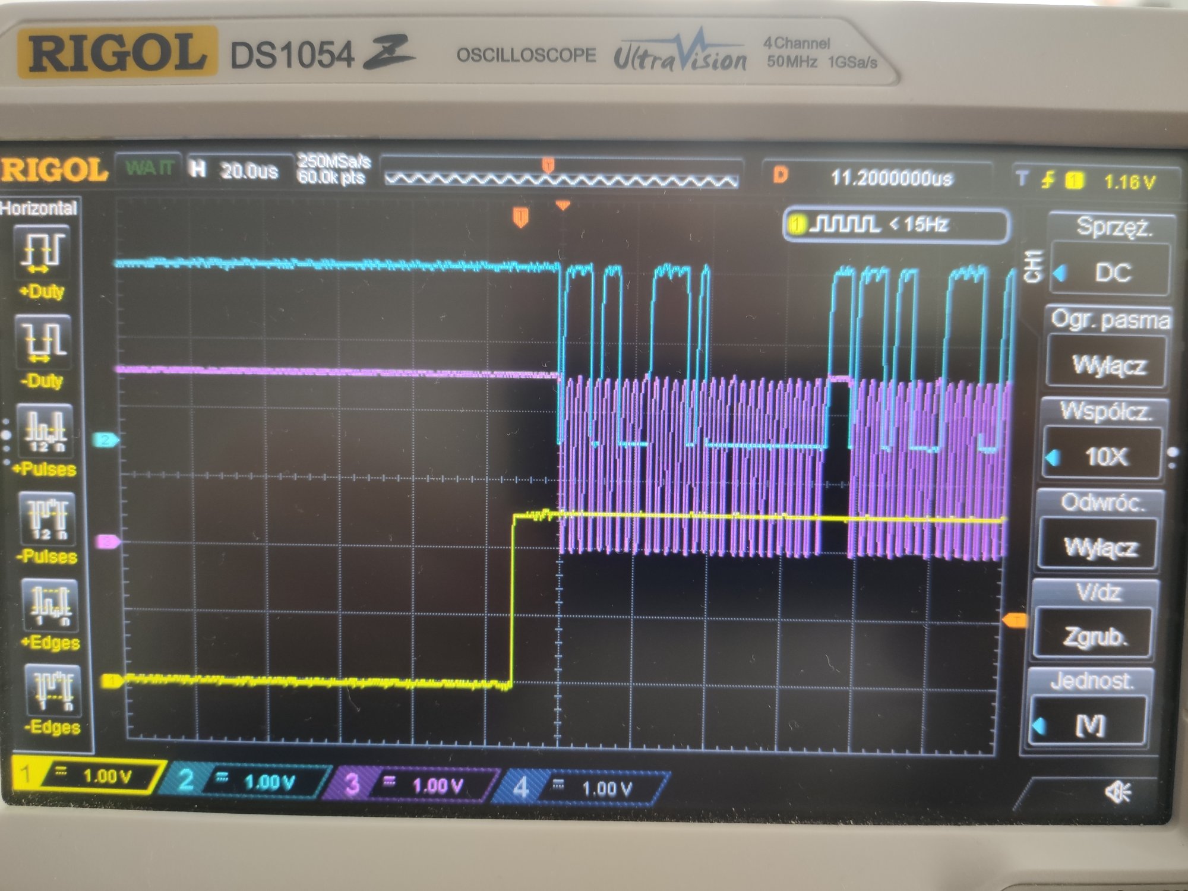Click the 60.0k pts memory depth readout
Screen dimensions: 1188x891
coord(331,177)
